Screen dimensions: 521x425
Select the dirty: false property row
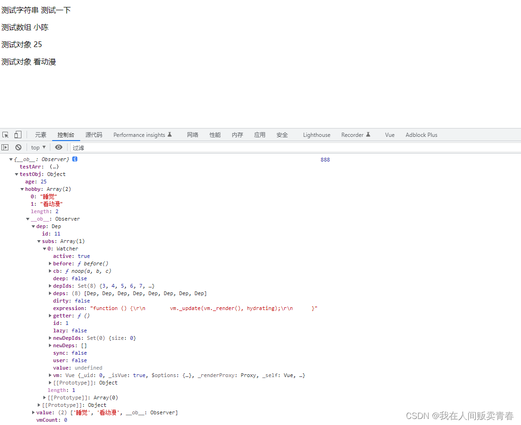pos(71,301)
